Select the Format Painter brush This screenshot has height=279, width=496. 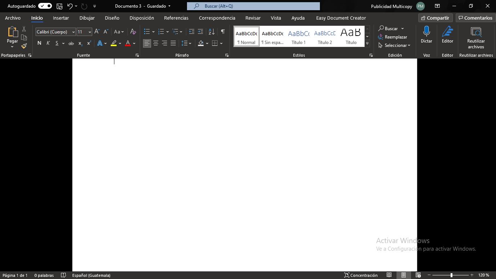click(24, 46)
